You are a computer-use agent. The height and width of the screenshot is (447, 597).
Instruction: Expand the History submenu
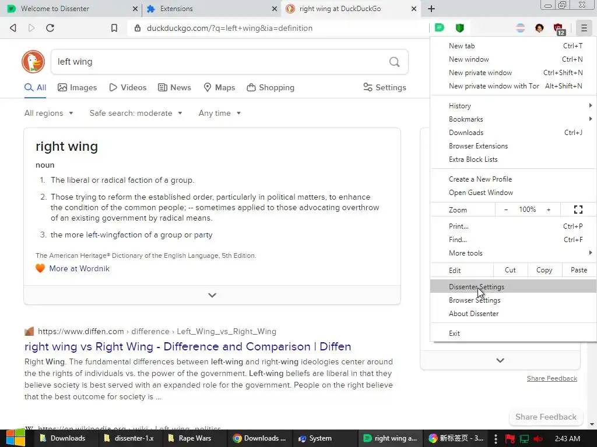point(513,106)
